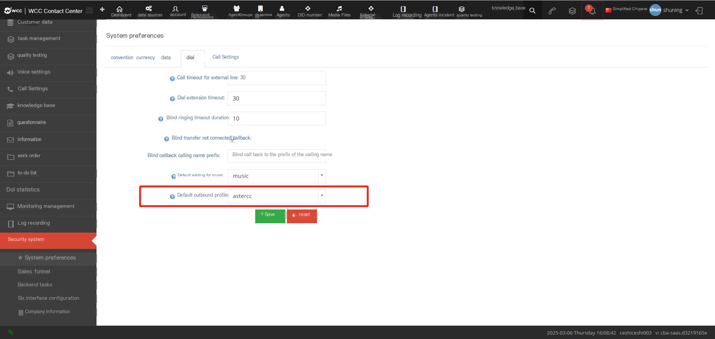715x339 pixels.
Task: Open questionnaire in sidebar
Action: pyautogui.click(x=48, y=122)
